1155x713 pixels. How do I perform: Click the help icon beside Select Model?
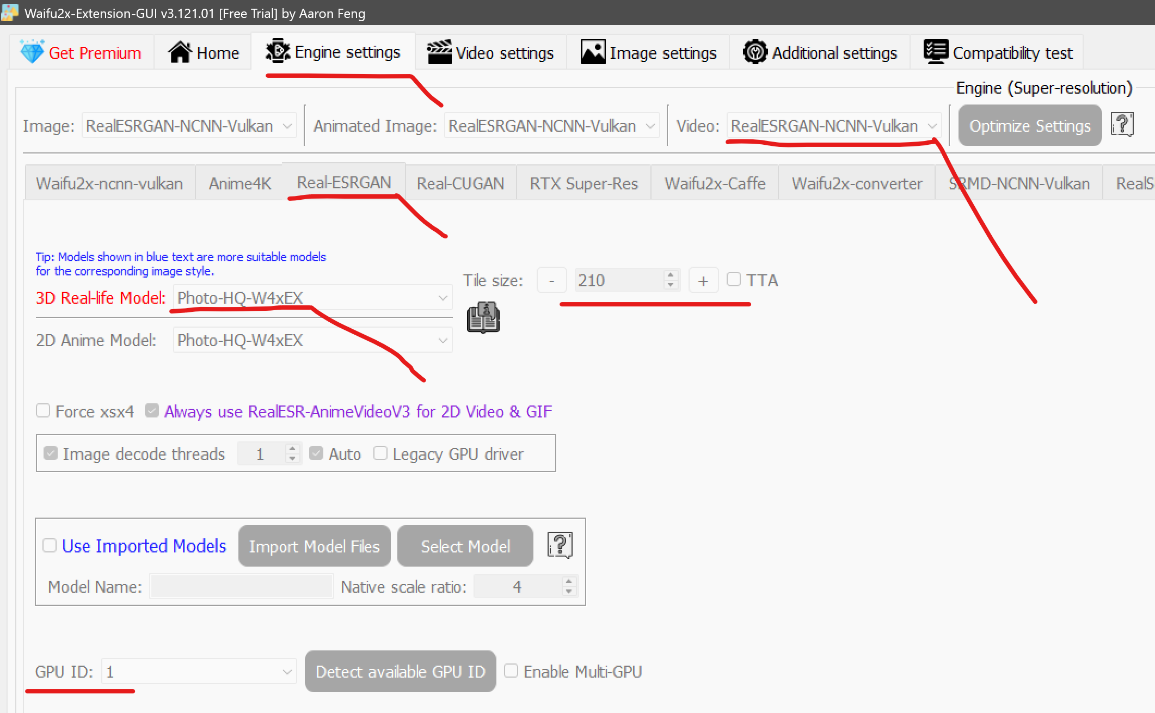point(560,545)
